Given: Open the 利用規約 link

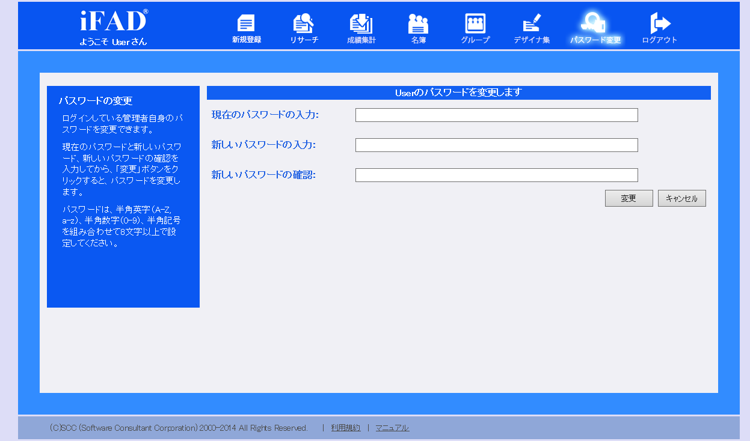Looking at the screenshot, I should tap(346, 428).
